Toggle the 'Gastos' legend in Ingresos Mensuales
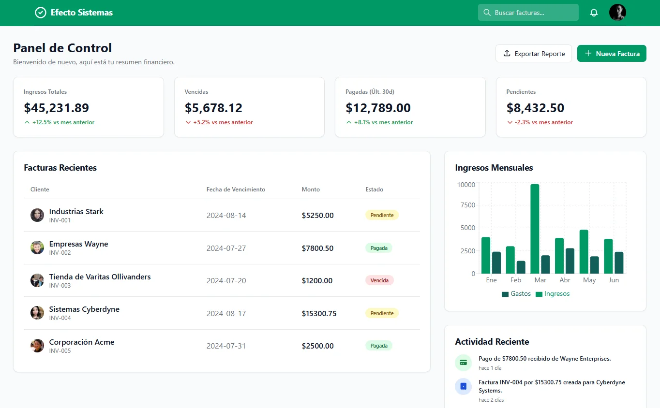 coord(516,293)
